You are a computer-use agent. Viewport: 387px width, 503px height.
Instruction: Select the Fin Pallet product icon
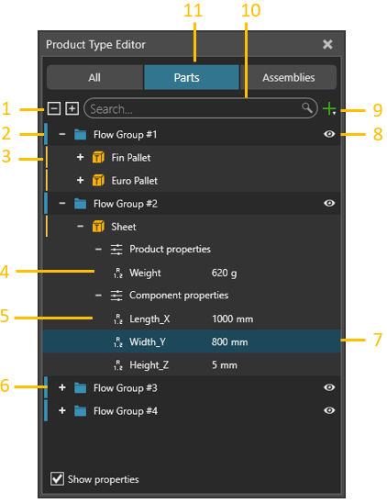point(98,158)
